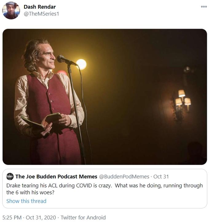The image size is (209, 222).
Task: Open the Joe Budden Podcast Memes avatar
Action: click(10, 176)
